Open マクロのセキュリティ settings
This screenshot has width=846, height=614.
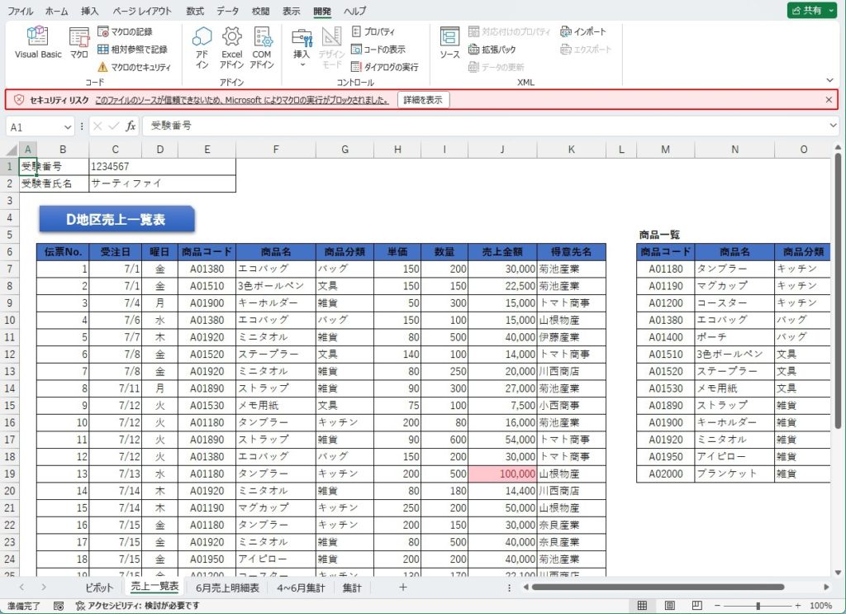pyautogui.click(x=134, y=67)
